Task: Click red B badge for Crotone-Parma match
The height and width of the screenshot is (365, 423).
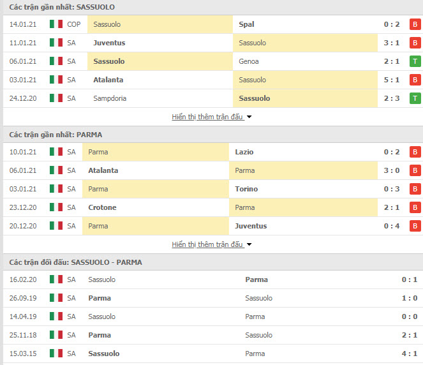Action: pos(415,207)
